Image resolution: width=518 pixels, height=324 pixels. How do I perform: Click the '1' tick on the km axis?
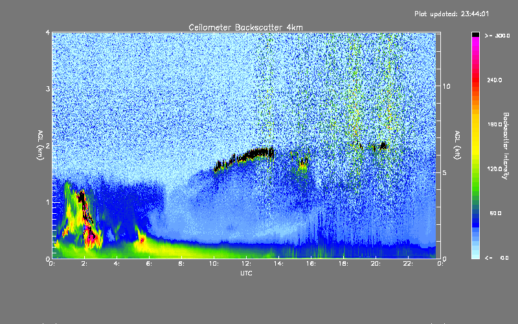coord(48,202)
